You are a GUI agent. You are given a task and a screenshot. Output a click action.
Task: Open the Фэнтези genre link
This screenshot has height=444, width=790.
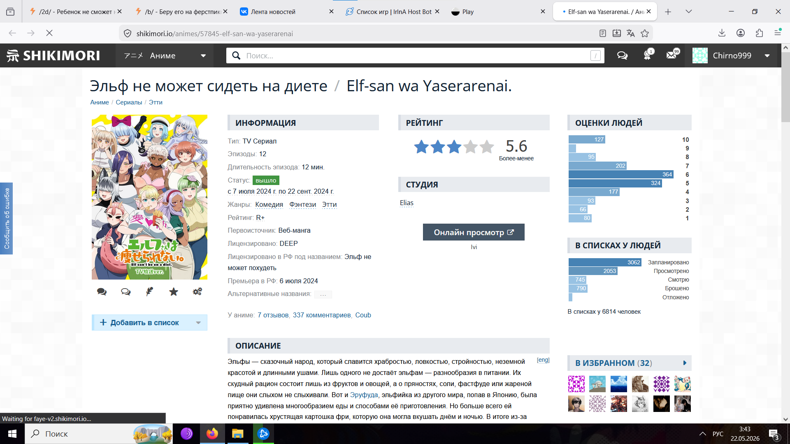(302, 204)
